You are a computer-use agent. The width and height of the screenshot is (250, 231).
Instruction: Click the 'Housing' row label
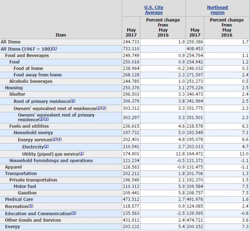[14, 88]
